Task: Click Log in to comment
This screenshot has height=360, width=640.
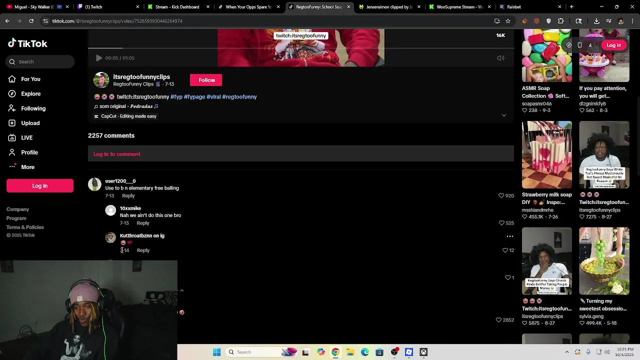Action: coord(116,154)
